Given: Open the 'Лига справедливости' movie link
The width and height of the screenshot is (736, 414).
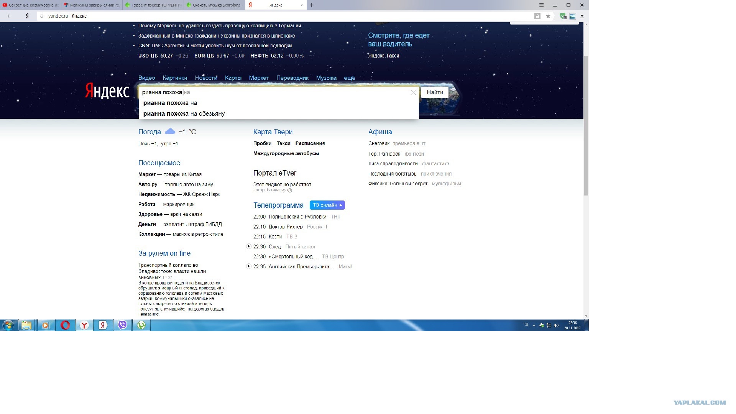Looking at the screenshot, I should pyautogui.click(x=393, y=164).
